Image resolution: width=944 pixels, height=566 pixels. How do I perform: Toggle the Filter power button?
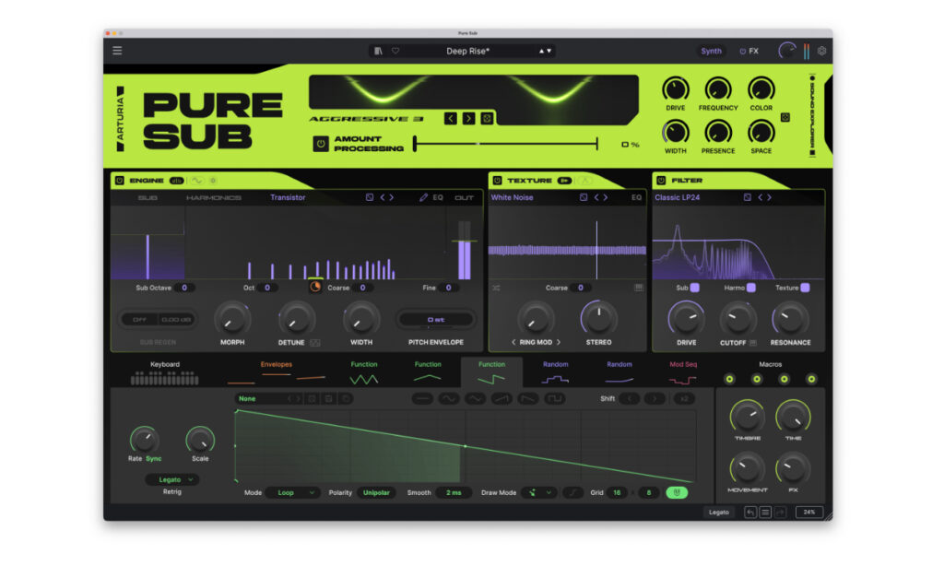click(x=661, y=180)
